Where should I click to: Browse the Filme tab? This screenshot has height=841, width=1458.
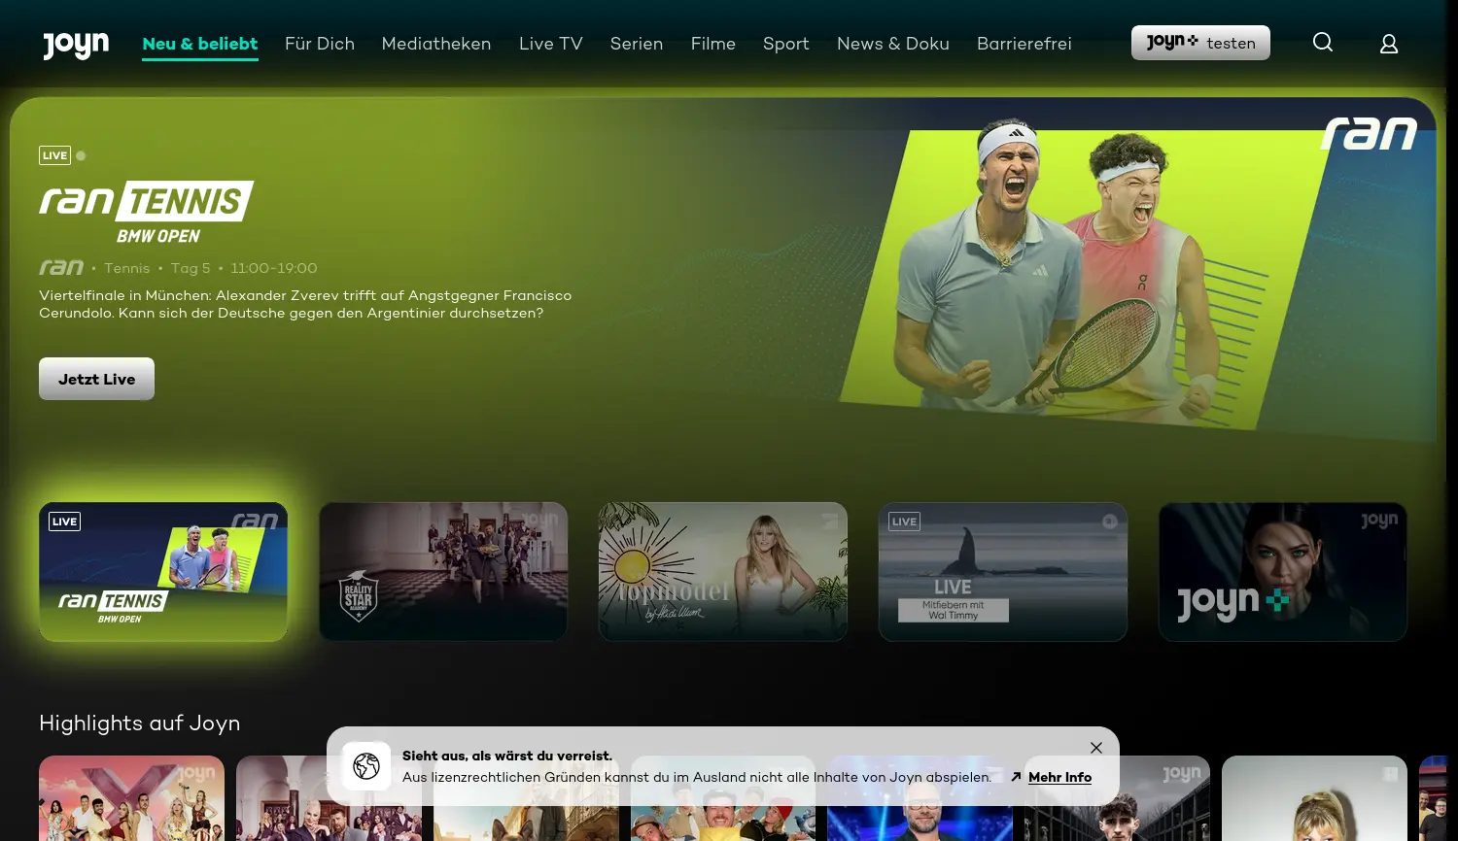pos(713,44)
